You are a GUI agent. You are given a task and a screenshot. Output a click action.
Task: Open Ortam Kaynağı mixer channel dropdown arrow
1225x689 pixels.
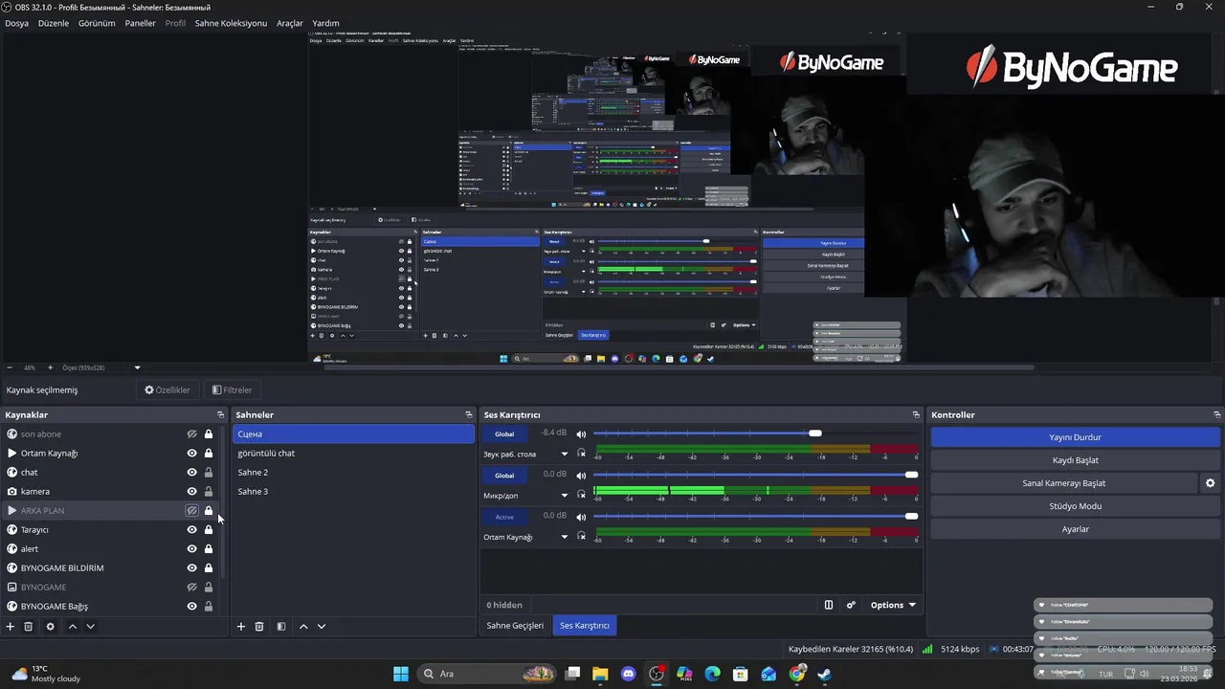[x=564, y=537]
